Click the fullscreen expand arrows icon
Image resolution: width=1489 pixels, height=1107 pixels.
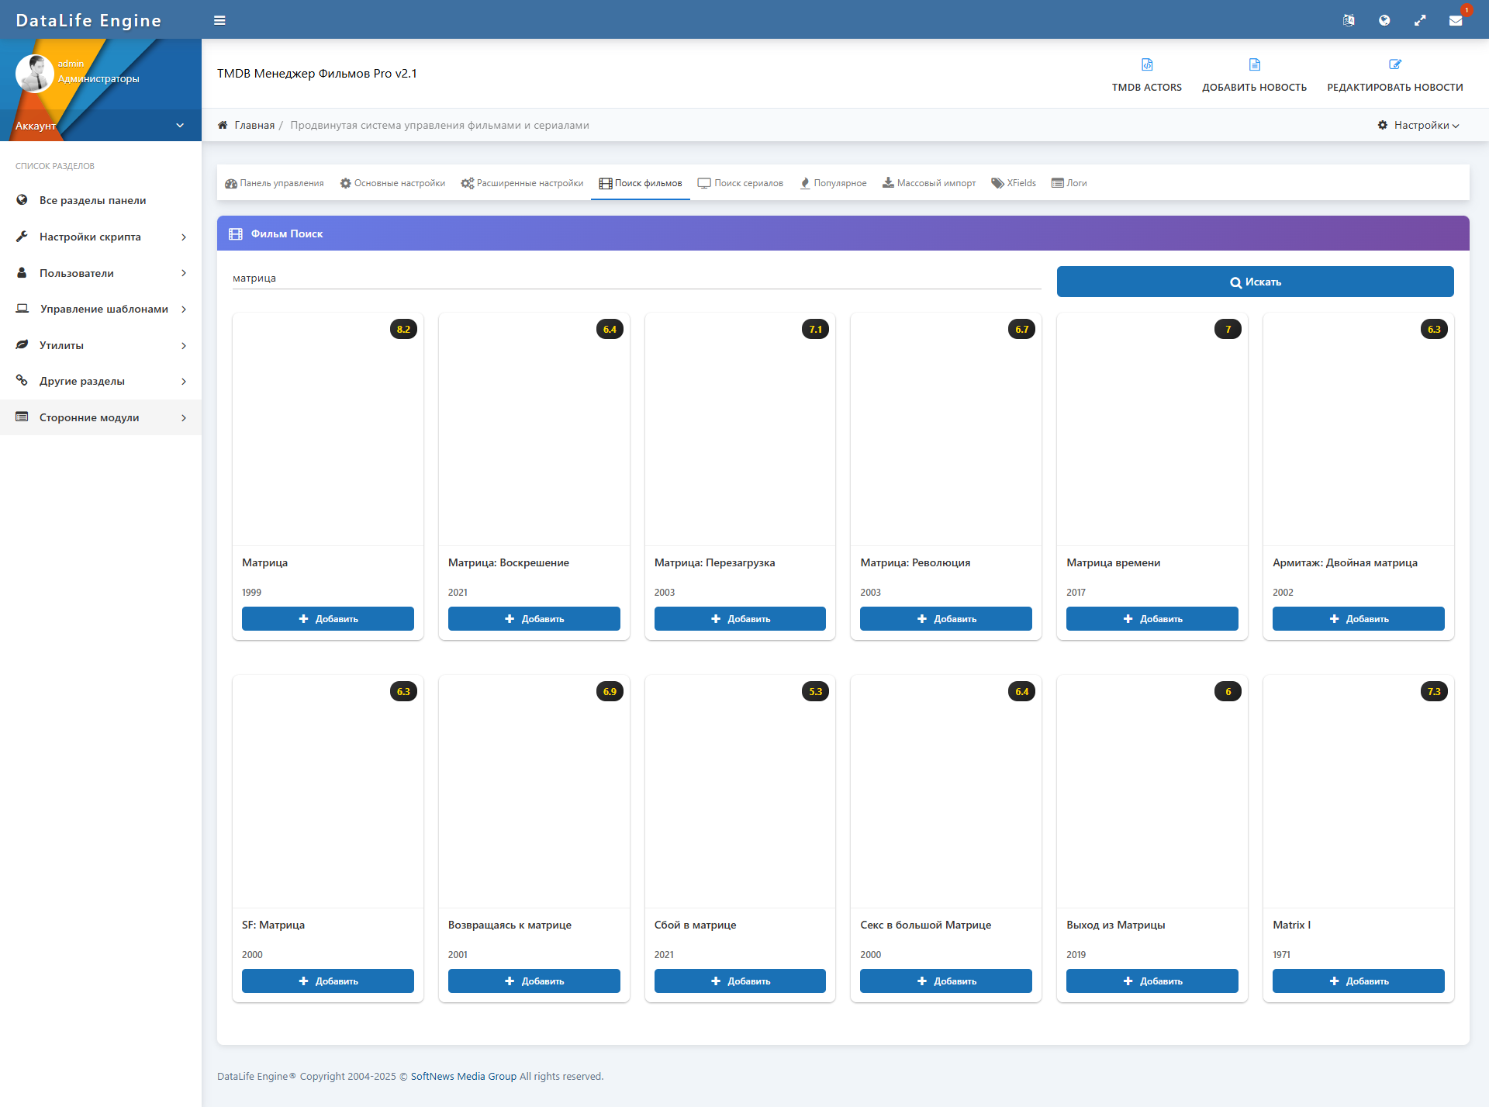(x=1420, y=21)
